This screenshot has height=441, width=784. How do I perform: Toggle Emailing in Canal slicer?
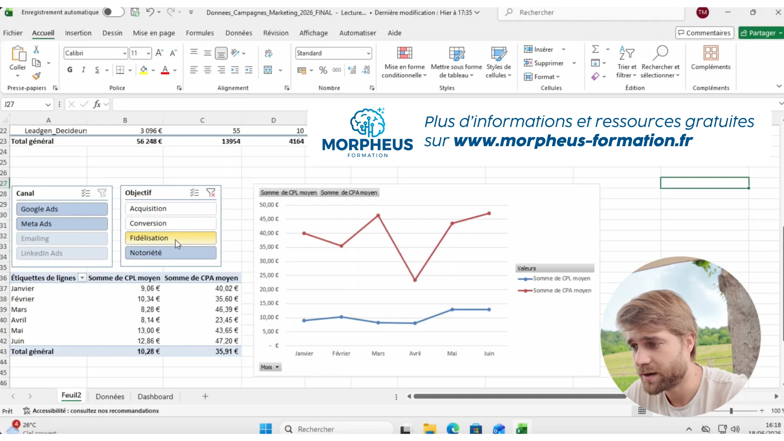(62, 238)
